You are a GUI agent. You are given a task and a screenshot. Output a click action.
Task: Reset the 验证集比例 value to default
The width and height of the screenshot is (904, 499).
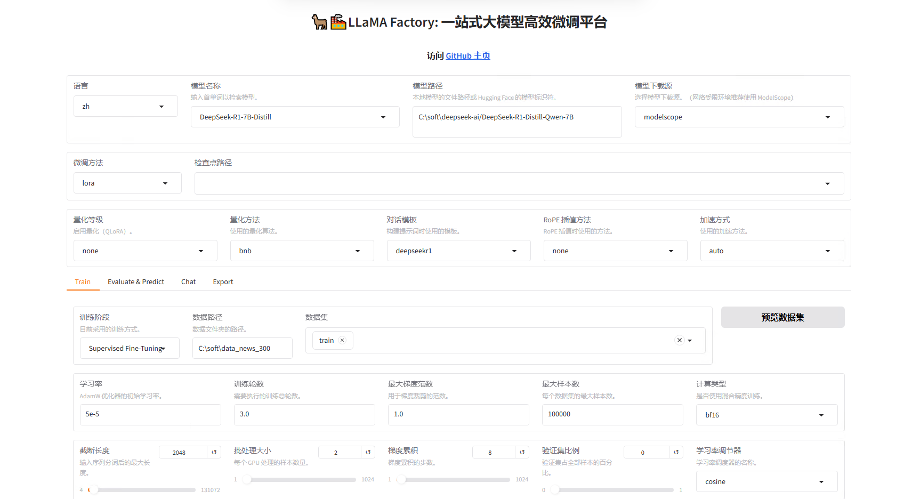click(x=676, y=452)
